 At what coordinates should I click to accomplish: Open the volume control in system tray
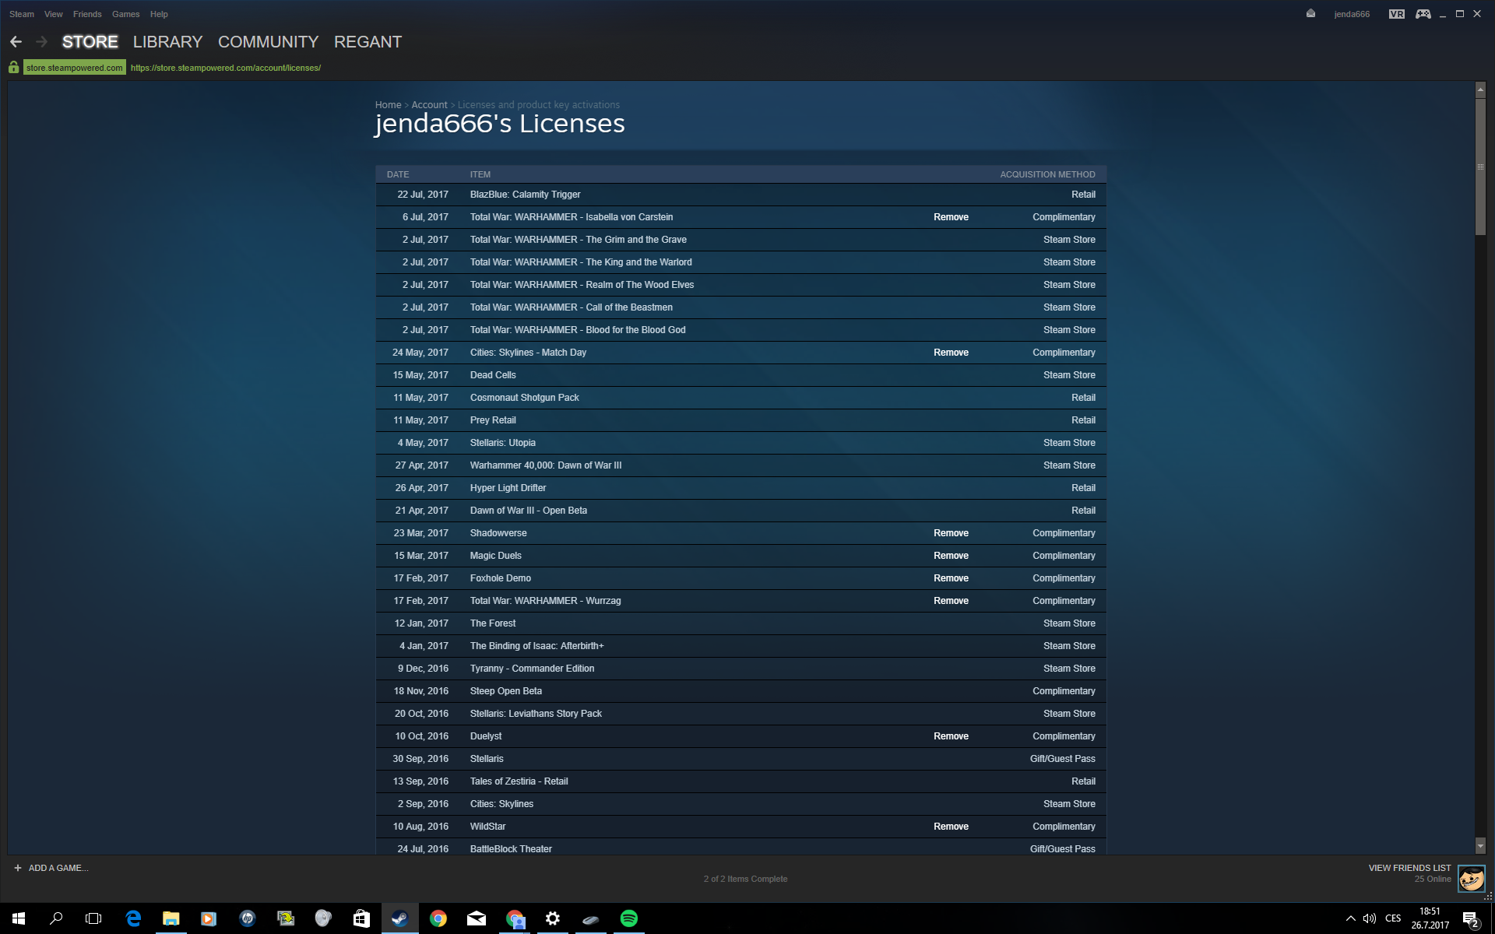[x=1370, y=918]
